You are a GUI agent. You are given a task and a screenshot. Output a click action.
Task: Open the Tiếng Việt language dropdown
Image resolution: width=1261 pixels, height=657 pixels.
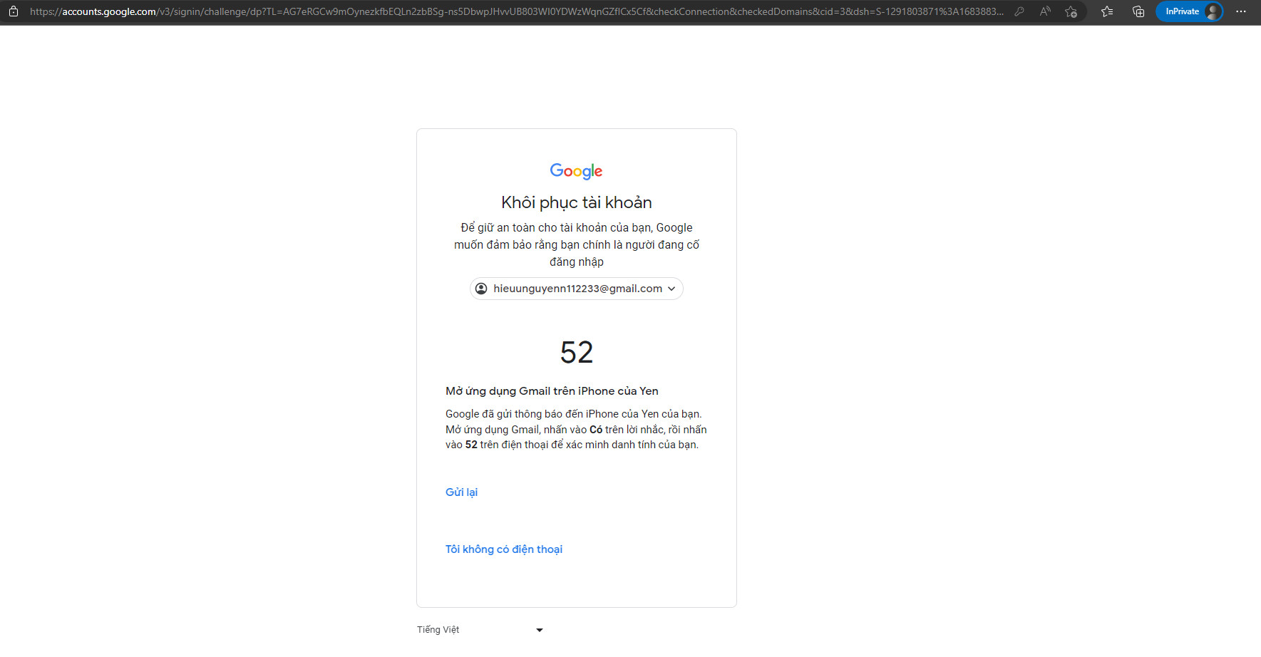tap(479, 630)
